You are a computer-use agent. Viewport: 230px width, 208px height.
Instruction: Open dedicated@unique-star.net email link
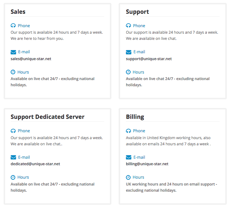(35, 164)
